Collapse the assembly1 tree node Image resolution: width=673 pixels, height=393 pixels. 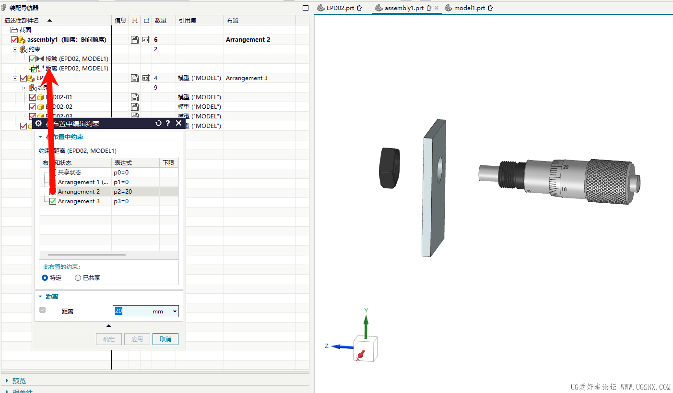[x=6, y=40]
